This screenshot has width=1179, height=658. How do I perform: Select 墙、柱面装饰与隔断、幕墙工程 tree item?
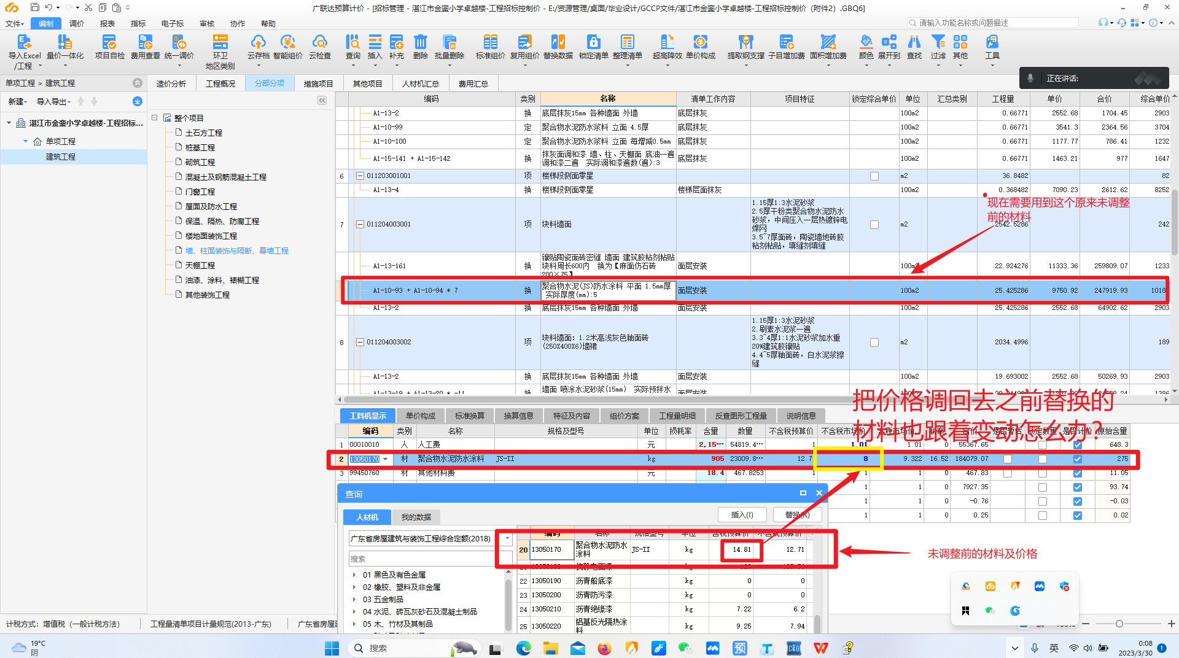[x=237, y=251]
